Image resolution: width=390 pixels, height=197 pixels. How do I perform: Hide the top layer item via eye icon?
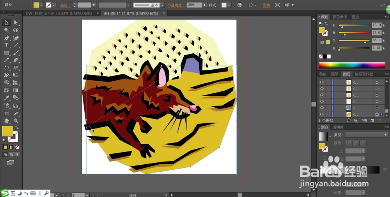pyautogui.click(x=322, y=83)
